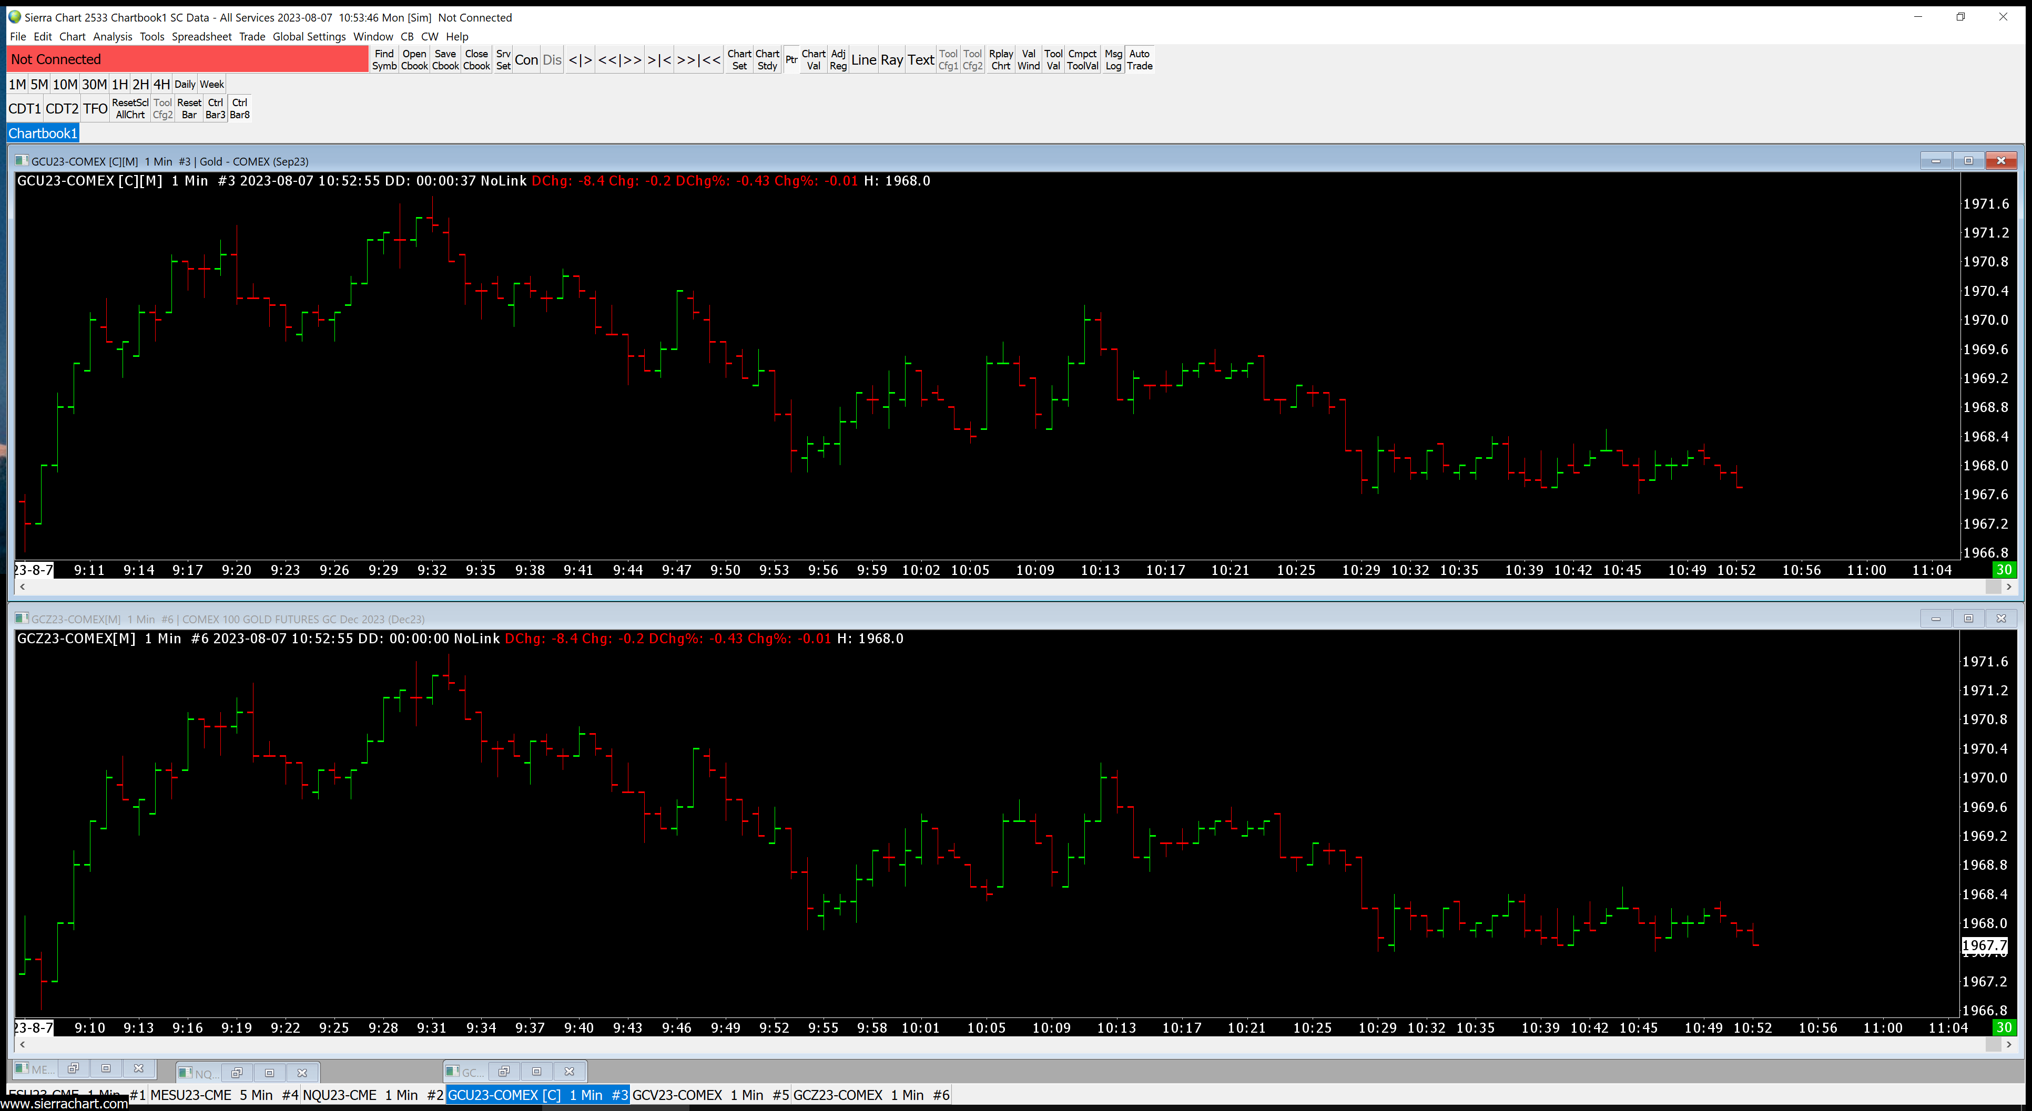Open the Spreadsheet menu

coord(201,36)
